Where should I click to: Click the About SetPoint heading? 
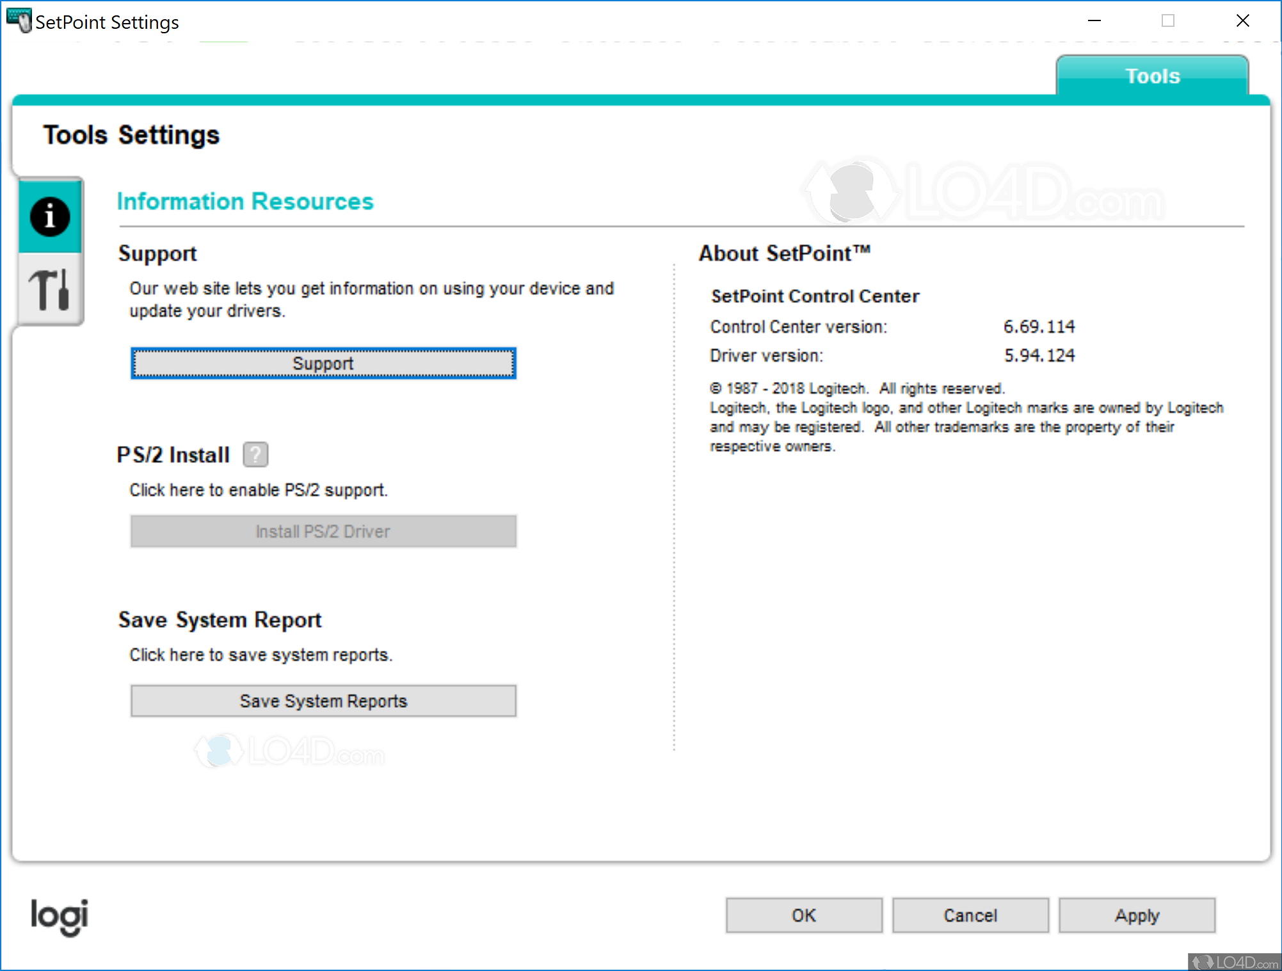[x=784, y=253]
